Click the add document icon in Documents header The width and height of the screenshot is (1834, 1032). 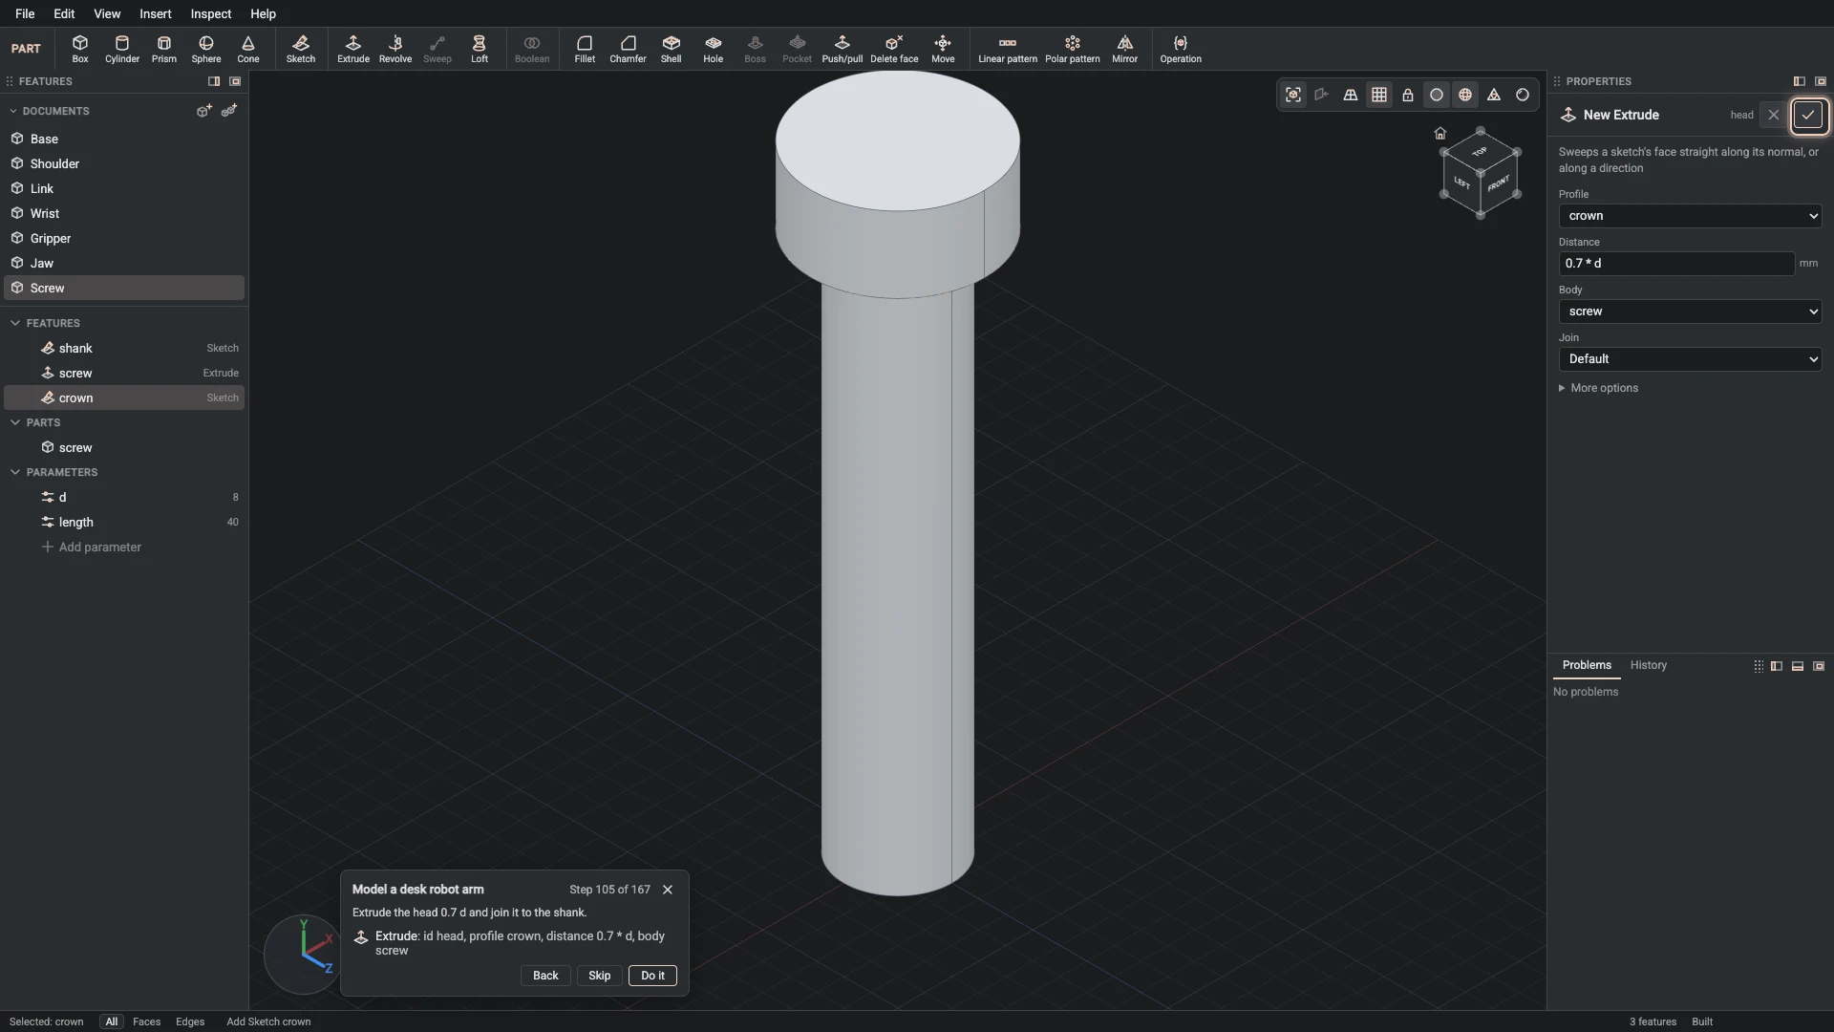click(203, 111)
